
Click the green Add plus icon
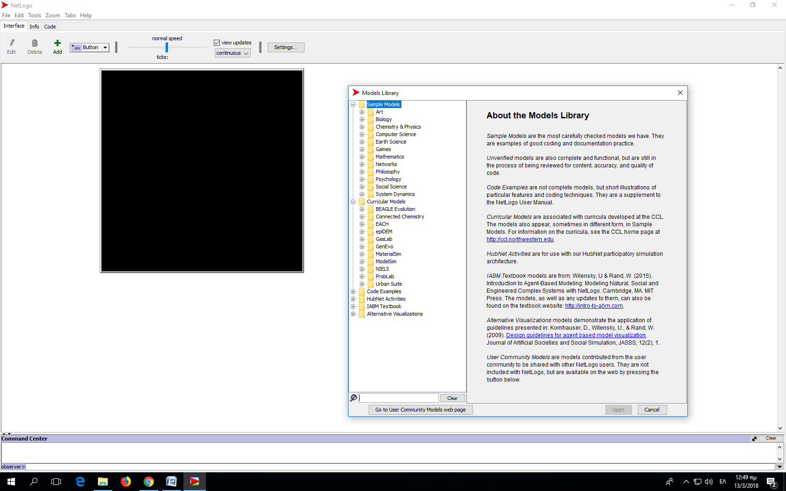point(58,43)
